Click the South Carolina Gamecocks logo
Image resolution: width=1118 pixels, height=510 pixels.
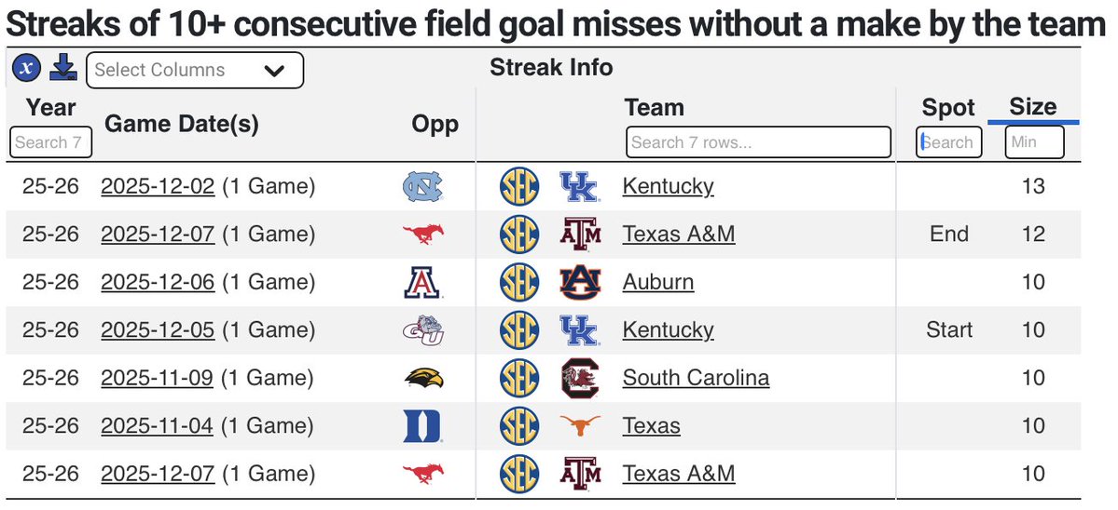580,378
